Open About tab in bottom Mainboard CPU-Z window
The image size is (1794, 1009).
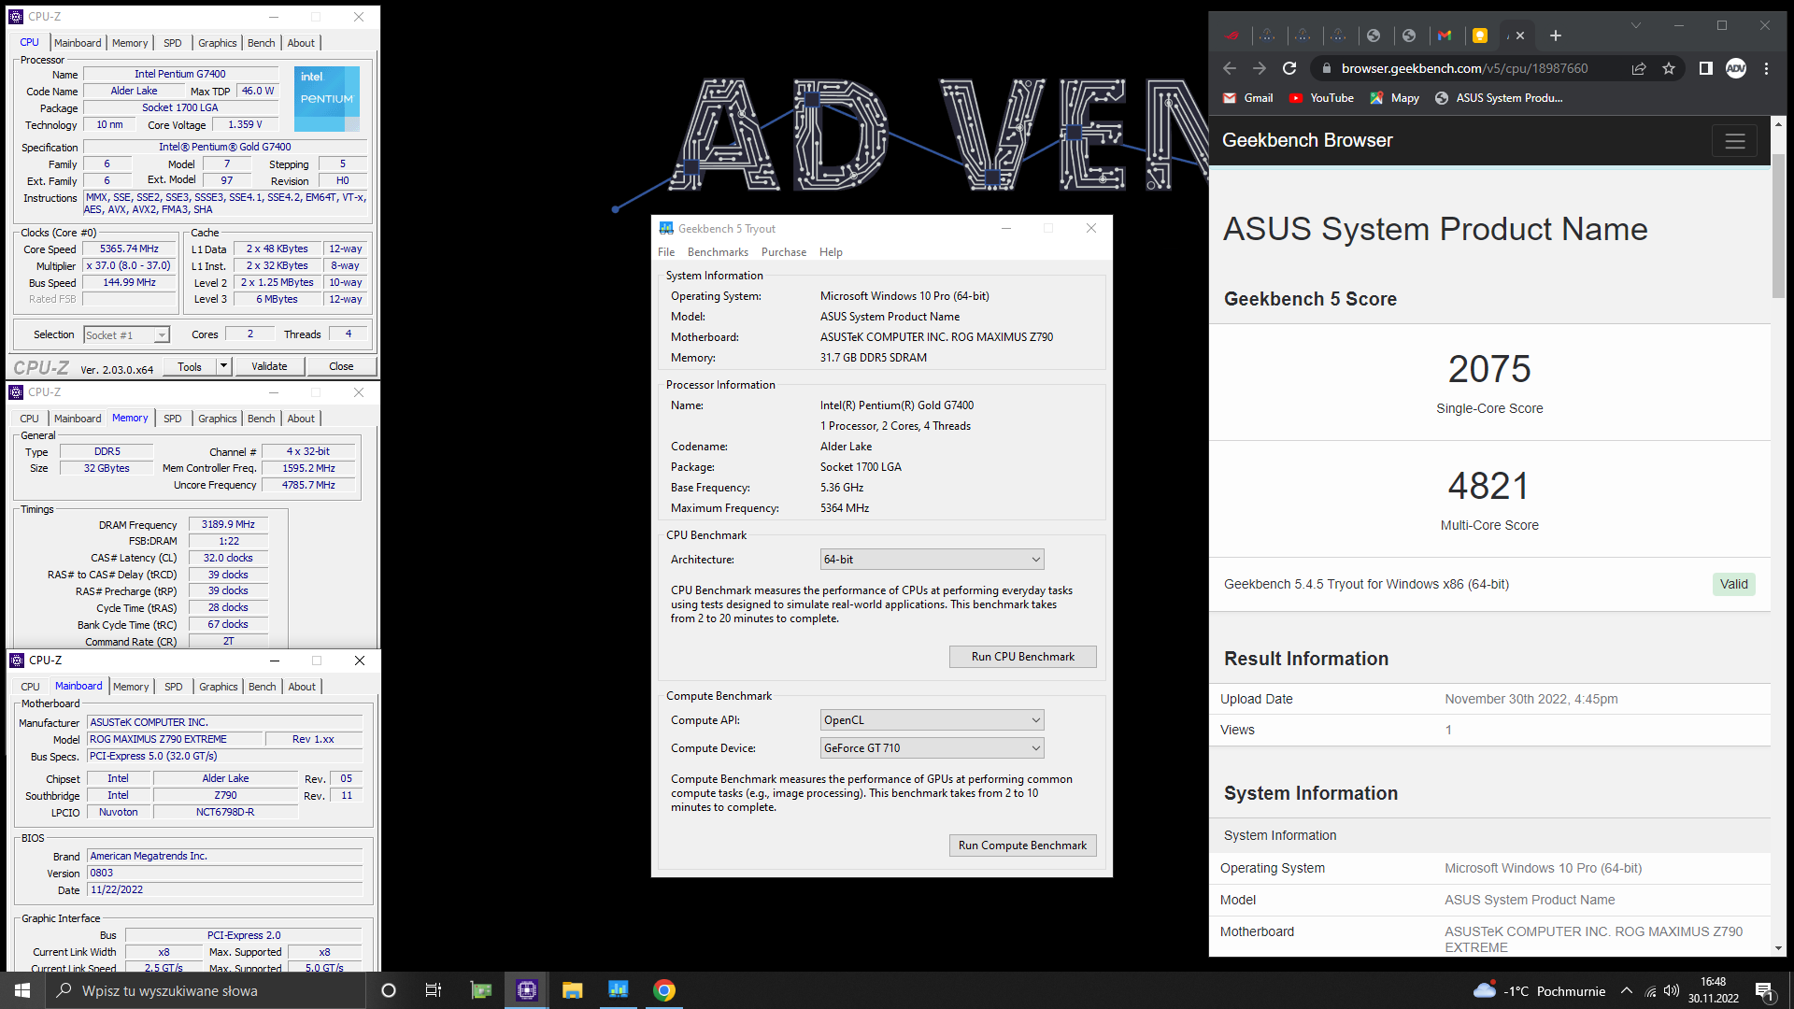coord(302,687)
